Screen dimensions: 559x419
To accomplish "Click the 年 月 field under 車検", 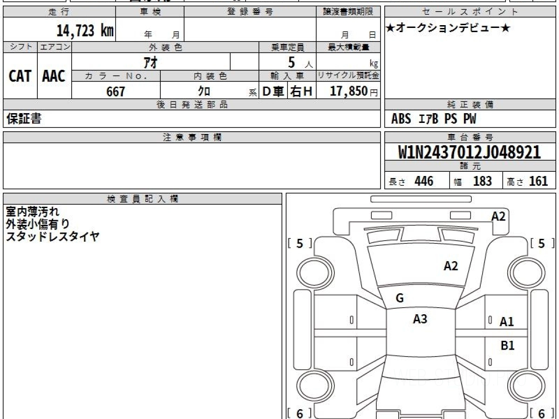I will point(150,30).
